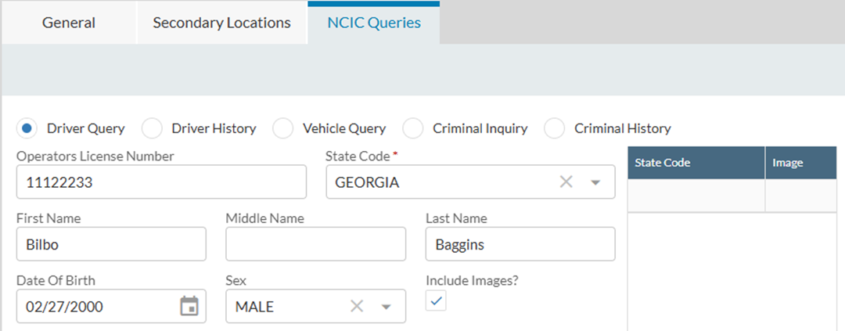Screen dimensions: 845x331
Task: Choose the Criminal Inquiry radio option
Action: 413,128
